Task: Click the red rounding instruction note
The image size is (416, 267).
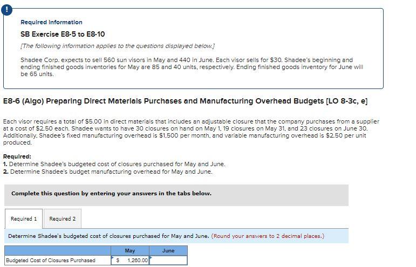Action: 268,236
